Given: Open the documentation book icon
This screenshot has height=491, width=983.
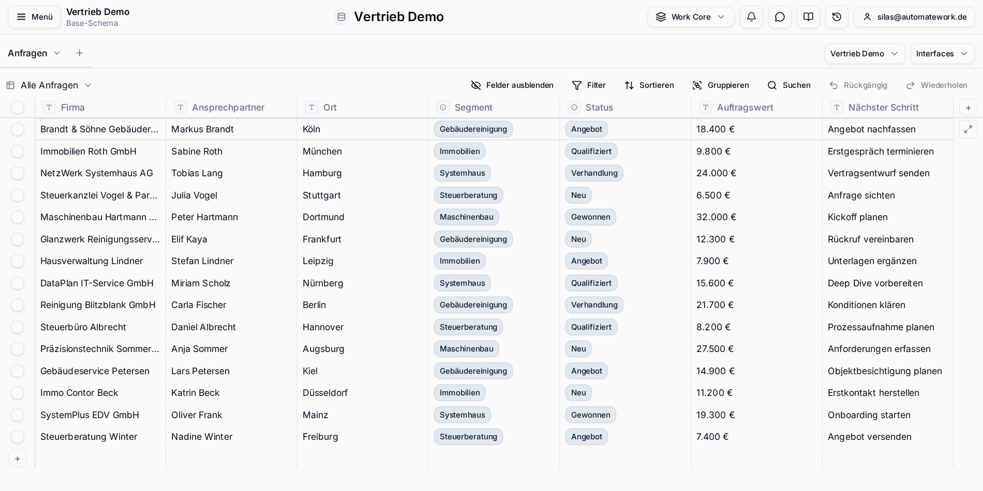Looking at the screenshot, I should [x=808, y=17].
